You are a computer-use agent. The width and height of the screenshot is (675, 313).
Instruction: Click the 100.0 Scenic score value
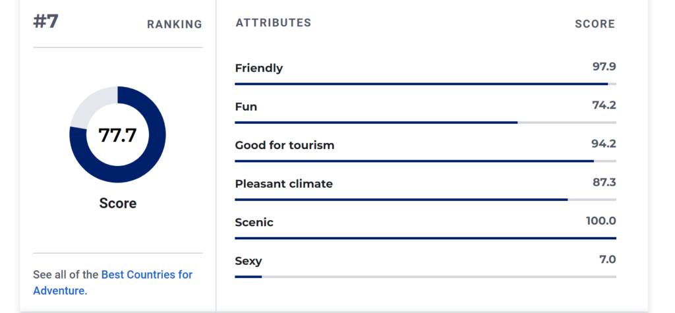601,221
